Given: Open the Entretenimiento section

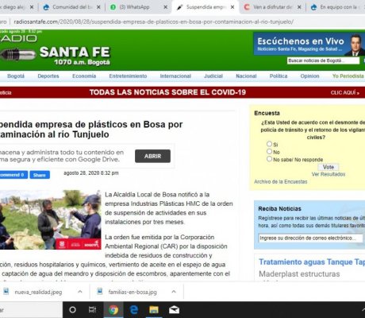Looking at the screenshot, I should 128,76.
